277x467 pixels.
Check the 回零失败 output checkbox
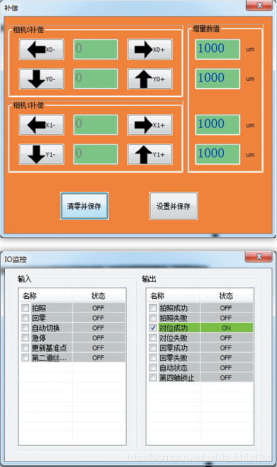click(x=153, y=357)
